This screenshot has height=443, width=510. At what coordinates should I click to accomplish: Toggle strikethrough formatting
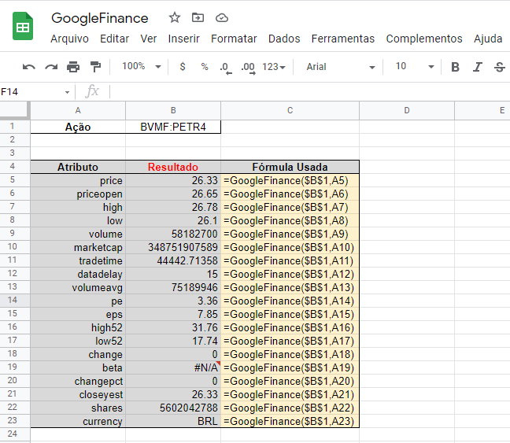pyautogui.click(x=499, y=67)
